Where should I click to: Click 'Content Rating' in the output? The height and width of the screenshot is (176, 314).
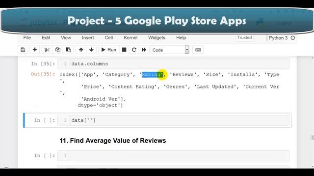132,87
